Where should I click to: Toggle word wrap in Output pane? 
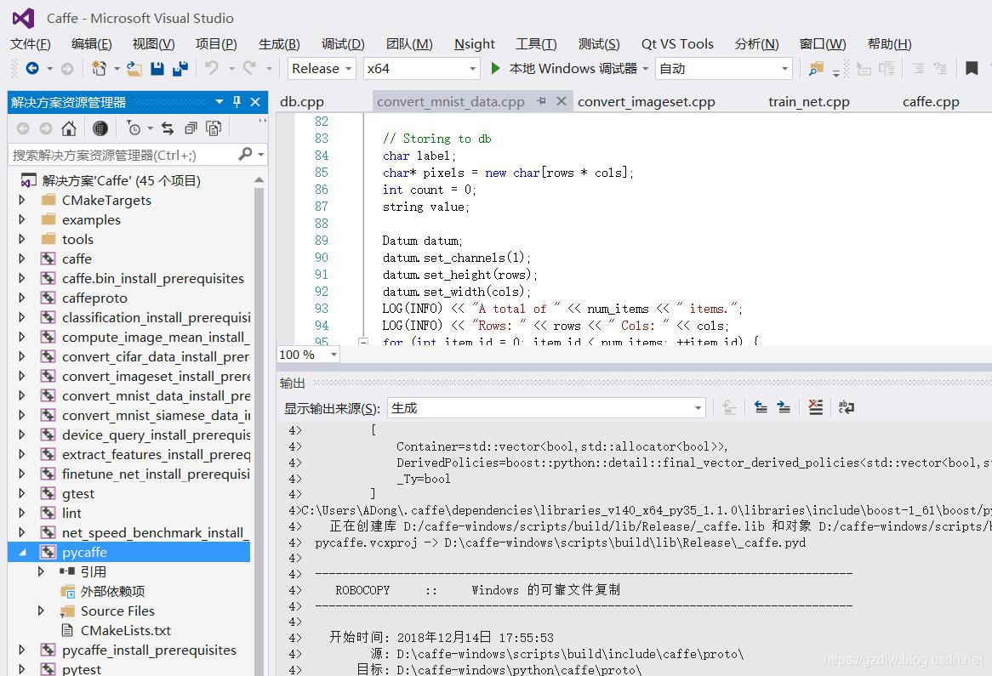[847, 408]
